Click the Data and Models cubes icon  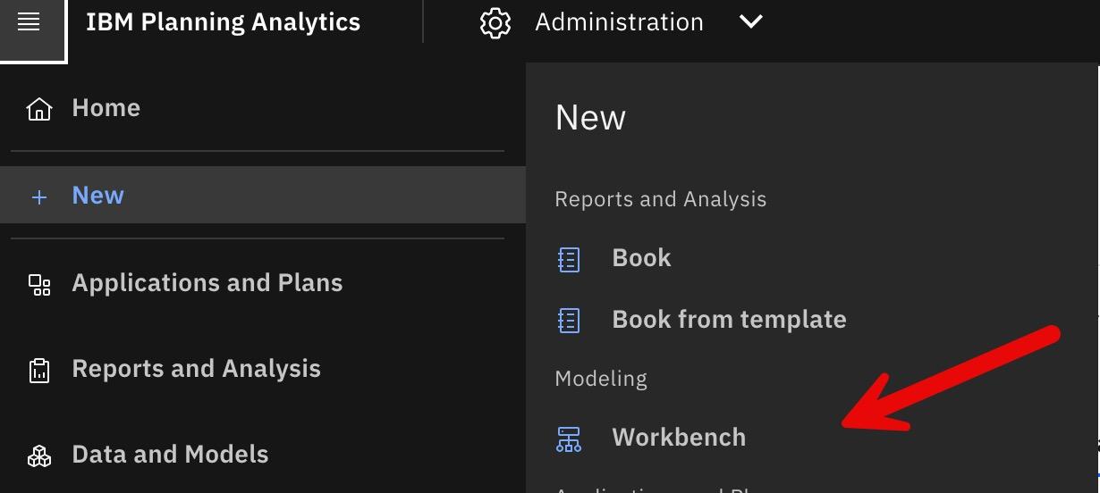39,456
